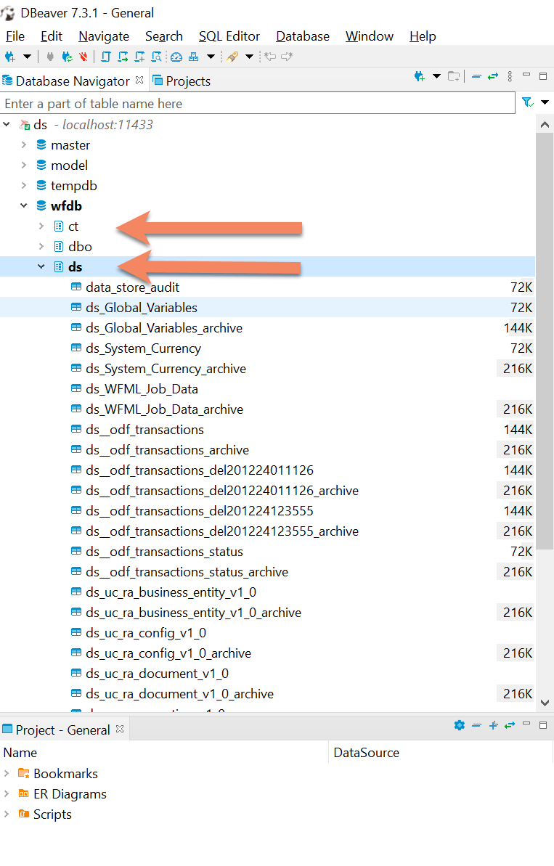Open the filter settings dropdown arrow

545,102
